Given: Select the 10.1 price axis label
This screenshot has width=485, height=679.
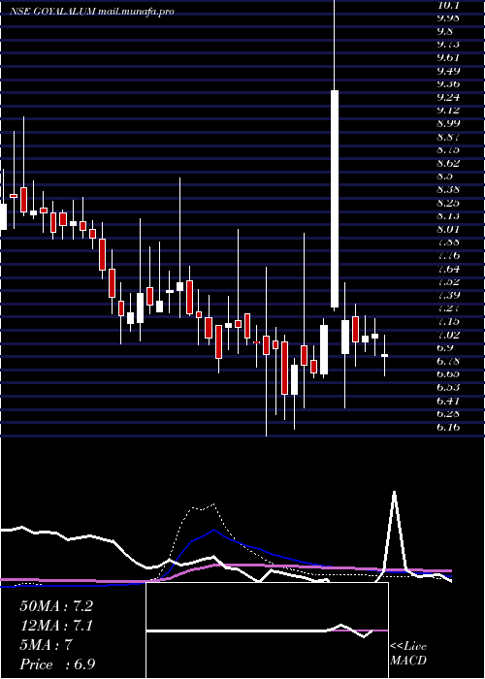Looking at the screenshot, I should click(448, 5).
